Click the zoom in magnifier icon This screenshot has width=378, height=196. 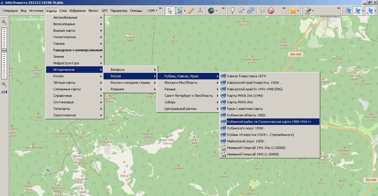coord(4,22)
